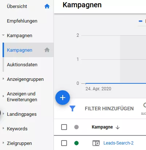Viewport: 146px width, 150px height.
Task: Click the gray status dot in table header
Action: tap(76, 127)
